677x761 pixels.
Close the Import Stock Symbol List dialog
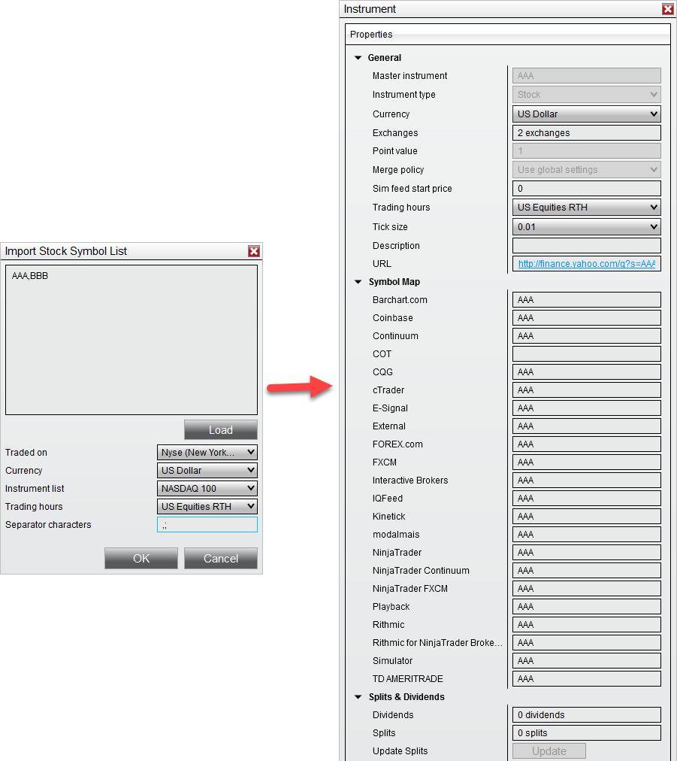254,251
